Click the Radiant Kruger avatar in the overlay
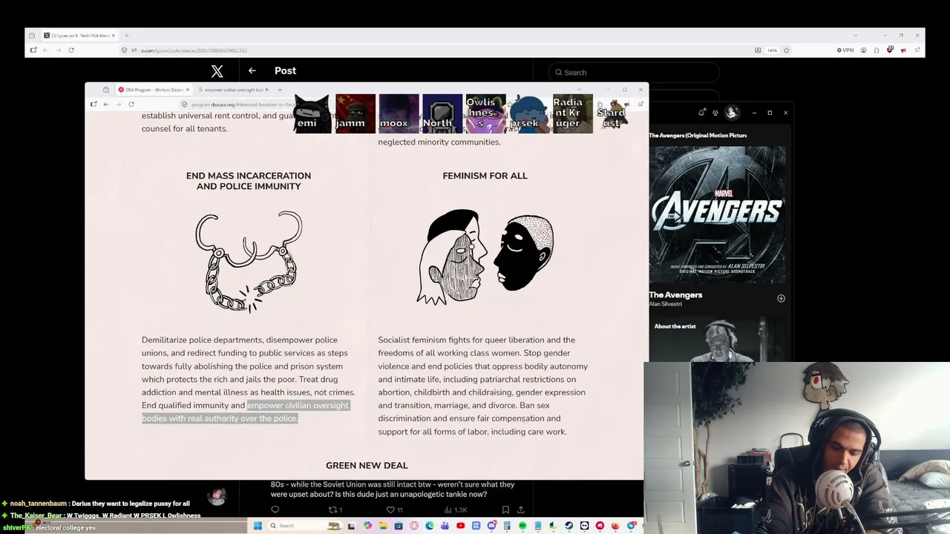The image size is (950, 534). click(x=572, y=113)
